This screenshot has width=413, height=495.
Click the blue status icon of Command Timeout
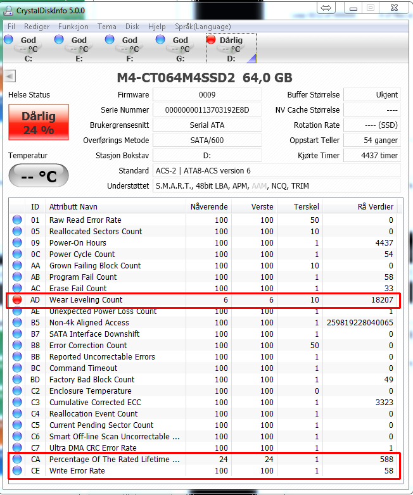pos(17,368)
